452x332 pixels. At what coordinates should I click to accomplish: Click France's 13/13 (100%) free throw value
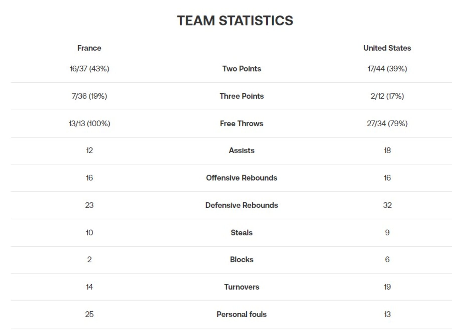pos(89,123)
